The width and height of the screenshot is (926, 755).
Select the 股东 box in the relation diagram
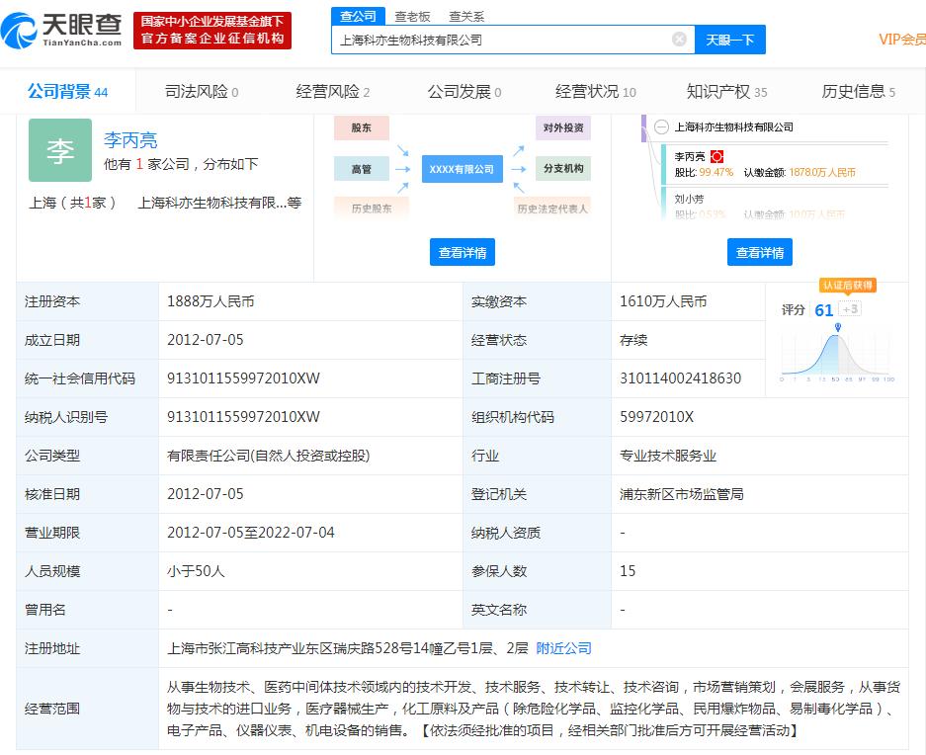click(x=362, y=127)
